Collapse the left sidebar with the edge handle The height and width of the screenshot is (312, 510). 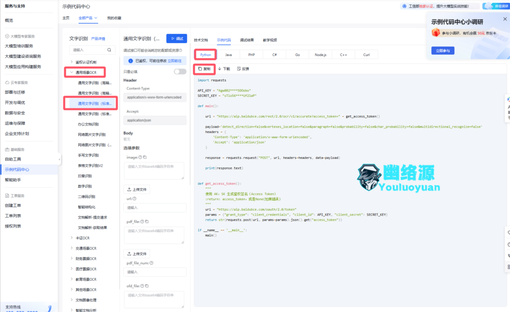[x=59, y=159]
